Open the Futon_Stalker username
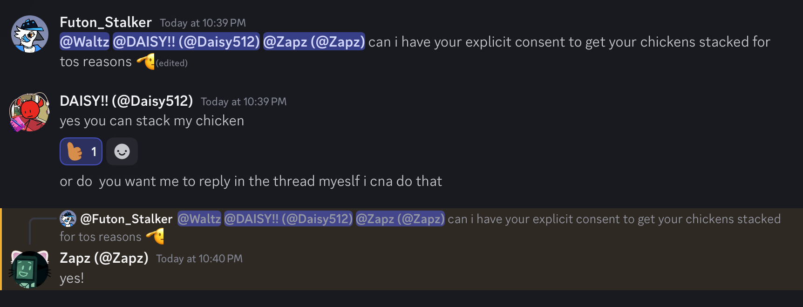Screen dimensions: 803x307 (x=106, y=22)
